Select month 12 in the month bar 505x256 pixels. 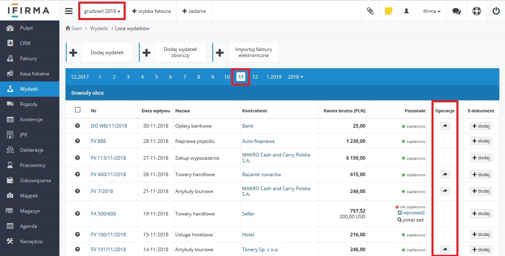[x=255, y=77]
